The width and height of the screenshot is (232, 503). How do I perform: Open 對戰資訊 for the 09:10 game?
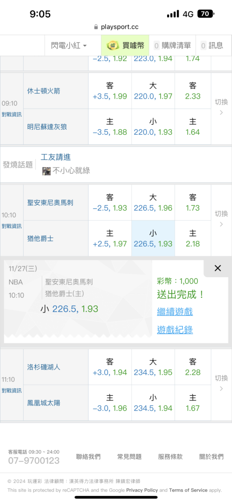(x=12, y=115)
